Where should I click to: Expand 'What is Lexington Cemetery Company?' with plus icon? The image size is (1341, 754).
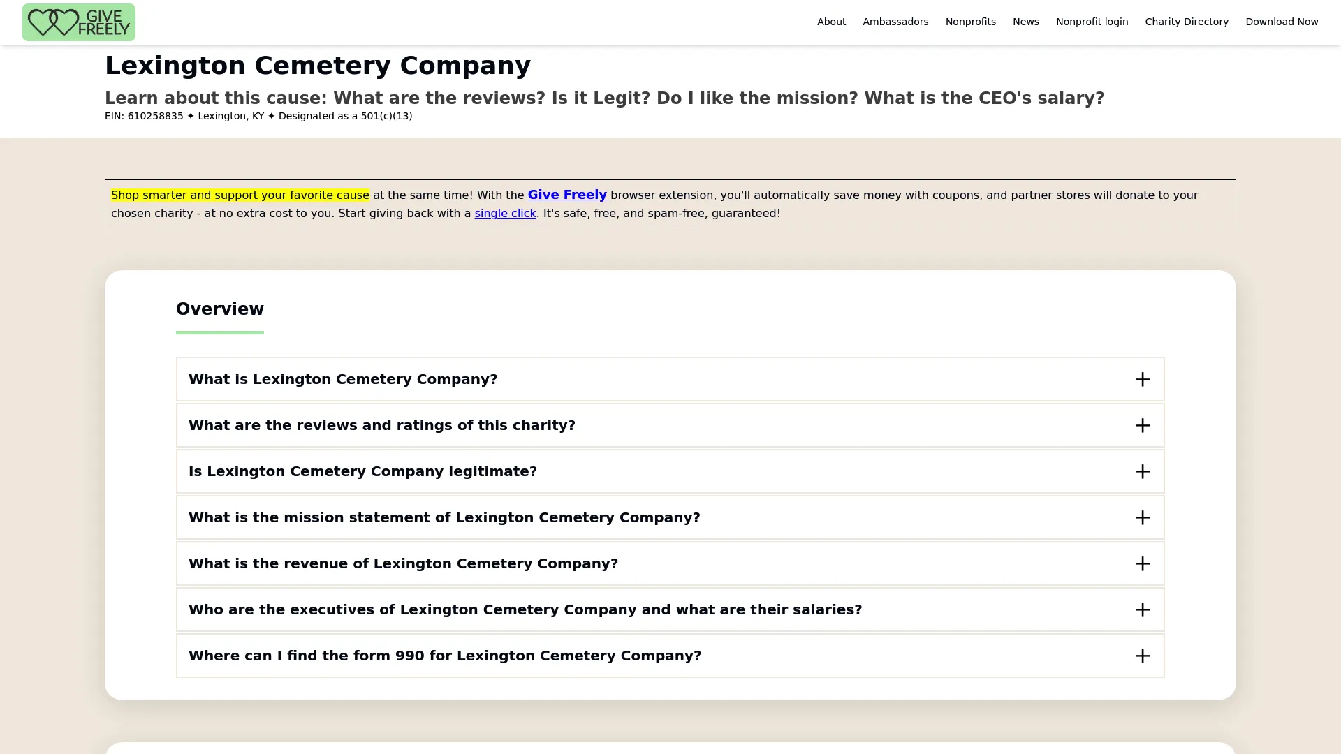click(1143, 379)
